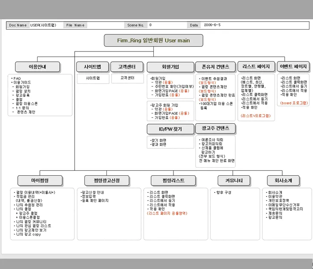Open the 이벤트 페이지 header box
The image size is (313, 269).
point(293,67)
